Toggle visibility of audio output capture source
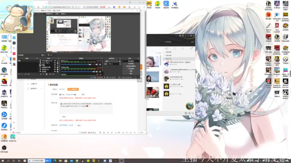 pyautogui.click(x=55, y=67)
